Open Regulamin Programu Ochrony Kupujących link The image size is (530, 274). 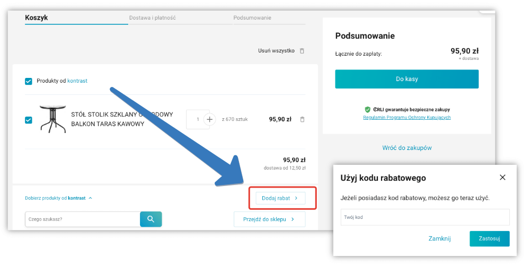click(x=407, y=118)
